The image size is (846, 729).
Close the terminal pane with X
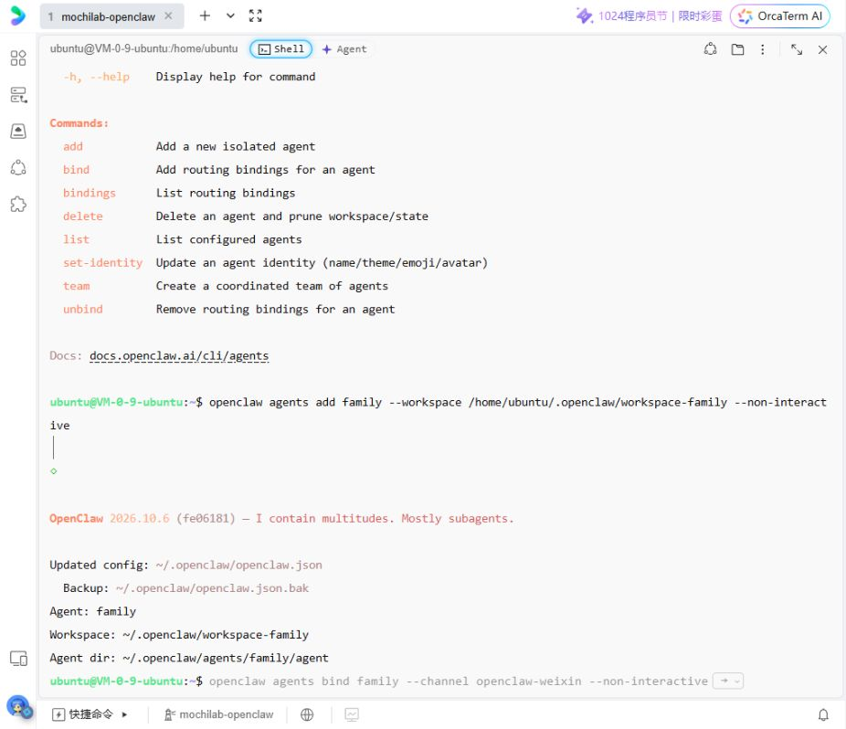(823, 49)
